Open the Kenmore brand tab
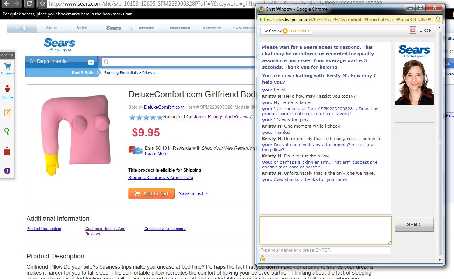 [212, 28]
